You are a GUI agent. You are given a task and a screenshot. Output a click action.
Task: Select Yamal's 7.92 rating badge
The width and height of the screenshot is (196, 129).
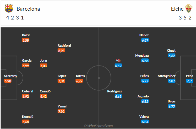(62, 111)
